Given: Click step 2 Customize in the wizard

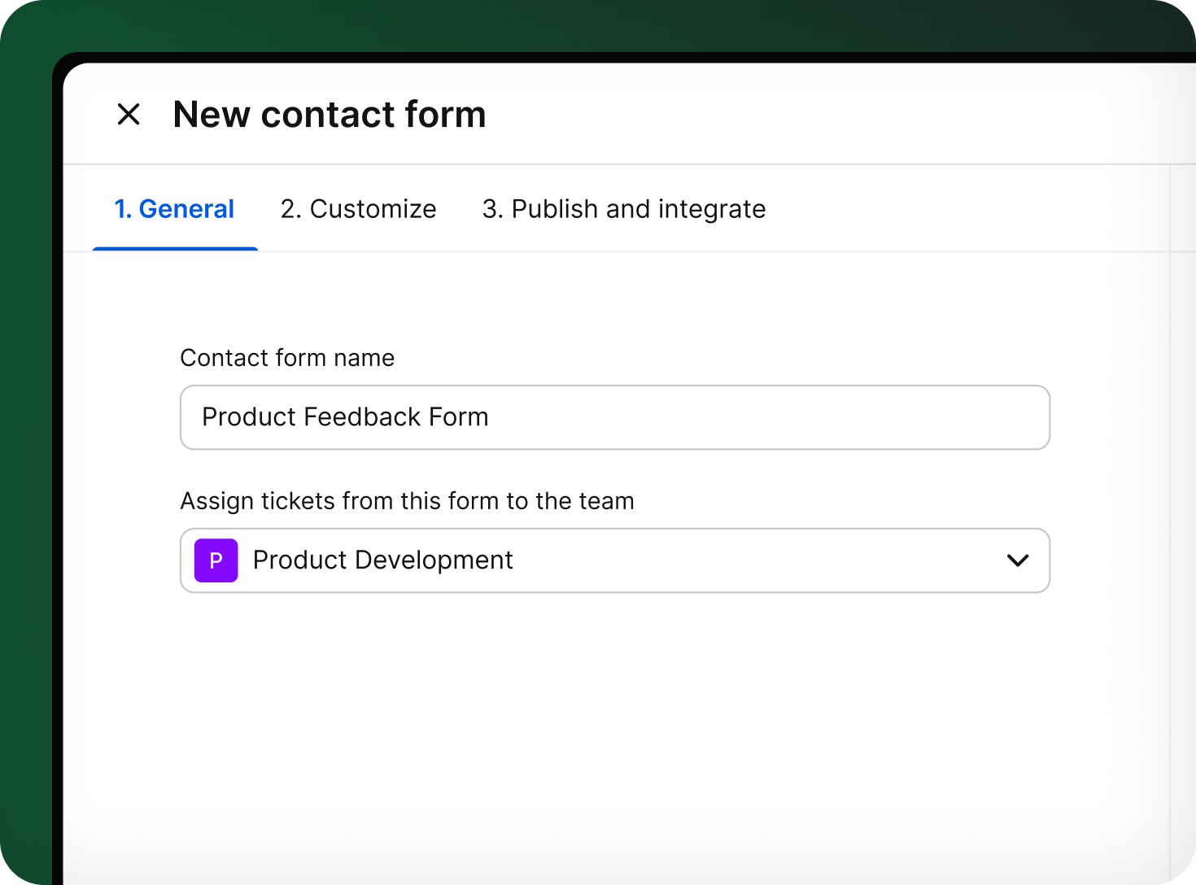Looking at the screenshot, I should 358,209.
